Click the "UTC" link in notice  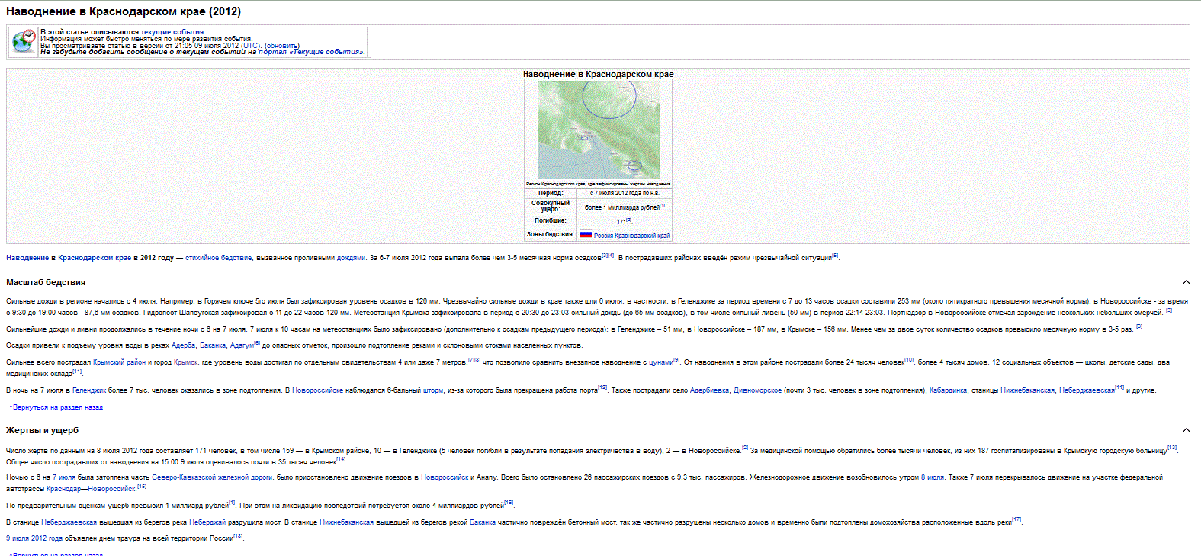[x=251, y=46]
